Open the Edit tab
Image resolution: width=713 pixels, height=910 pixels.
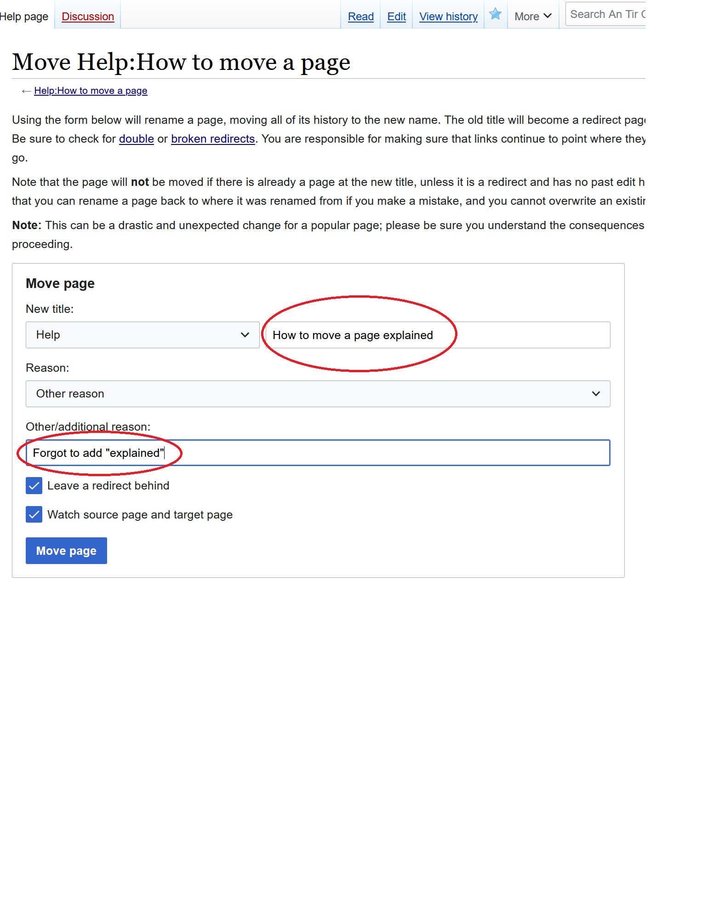(396, 17)
